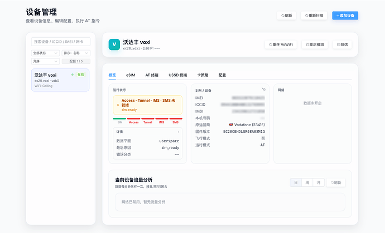This screenshot has width=385, height=233.
Task: Click 刷新 in traffic analysis section
Action: coord(336,182)
